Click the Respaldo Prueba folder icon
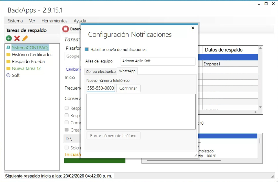This screenshot has width=278, height=182. 8,62
